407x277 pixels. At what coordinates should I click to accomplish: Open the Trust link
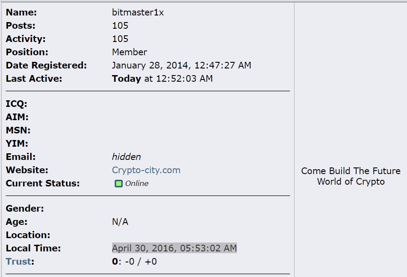click(19, 262)
